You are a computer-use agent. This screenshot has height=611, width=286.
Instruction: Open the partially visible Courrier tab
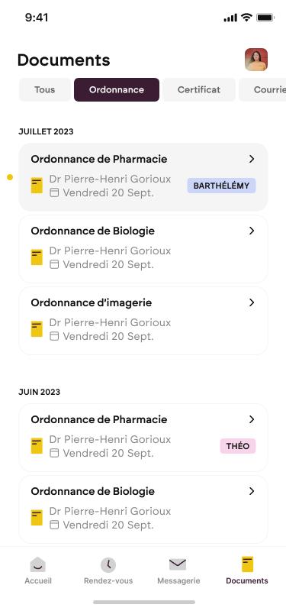tap(262, 89)
